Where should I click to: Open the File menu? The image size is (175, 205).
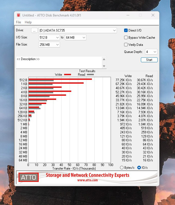(x=18, y=22)
